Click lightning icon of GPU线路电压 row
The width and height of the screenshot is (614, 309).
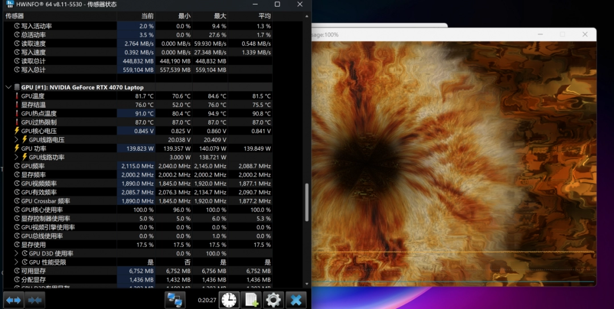tap(24, 139)
